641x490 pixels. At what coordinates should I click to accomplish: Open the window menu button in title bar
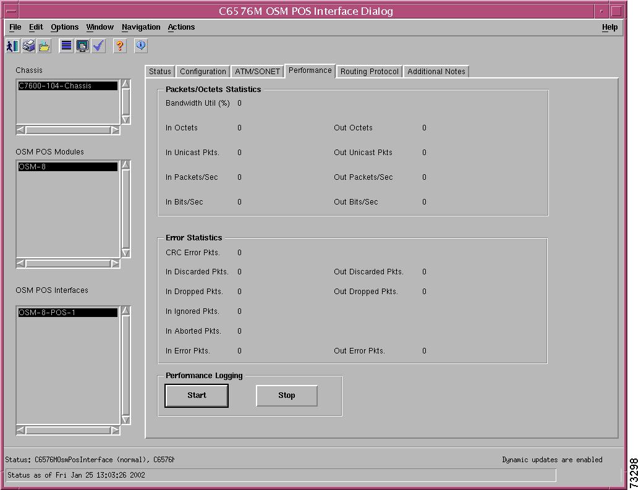tap(12, 11)
